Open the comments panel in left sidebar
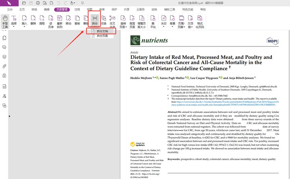This screenshot has height=179, width=290. pyautogui.click(x=4, y=47)
